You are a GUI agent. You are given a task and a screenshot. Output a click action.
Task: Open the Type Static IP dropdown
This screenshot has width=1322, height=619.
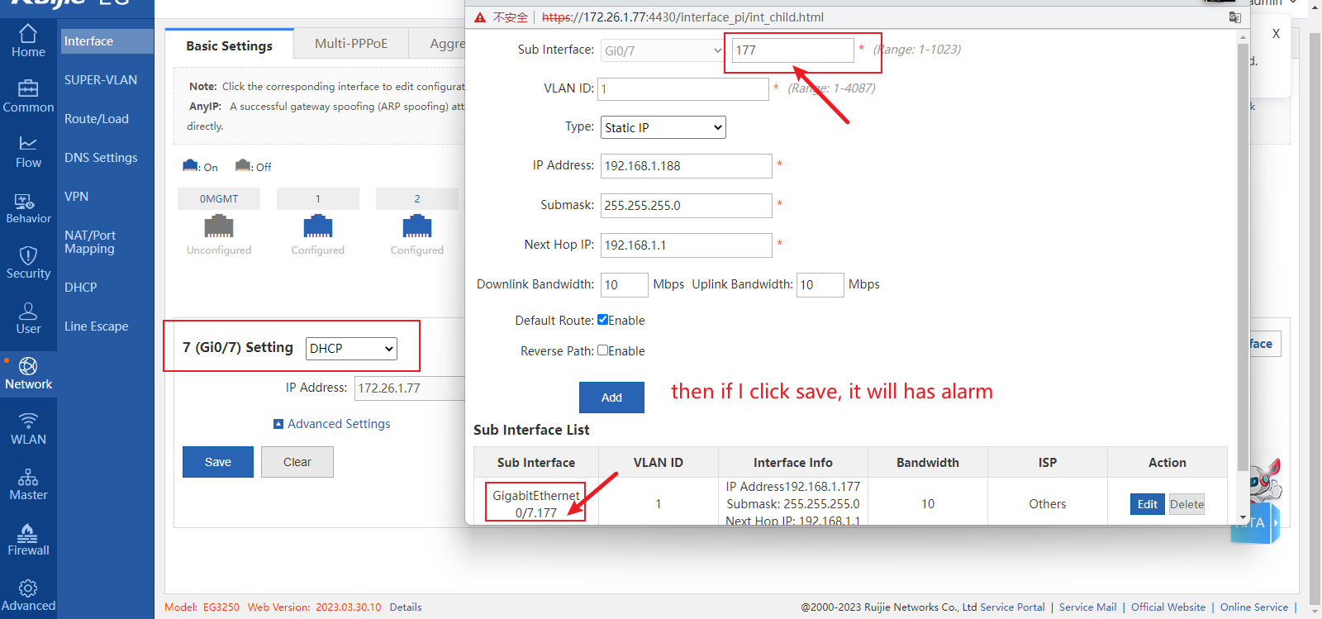pyautogui.click(x=663, y=127)
